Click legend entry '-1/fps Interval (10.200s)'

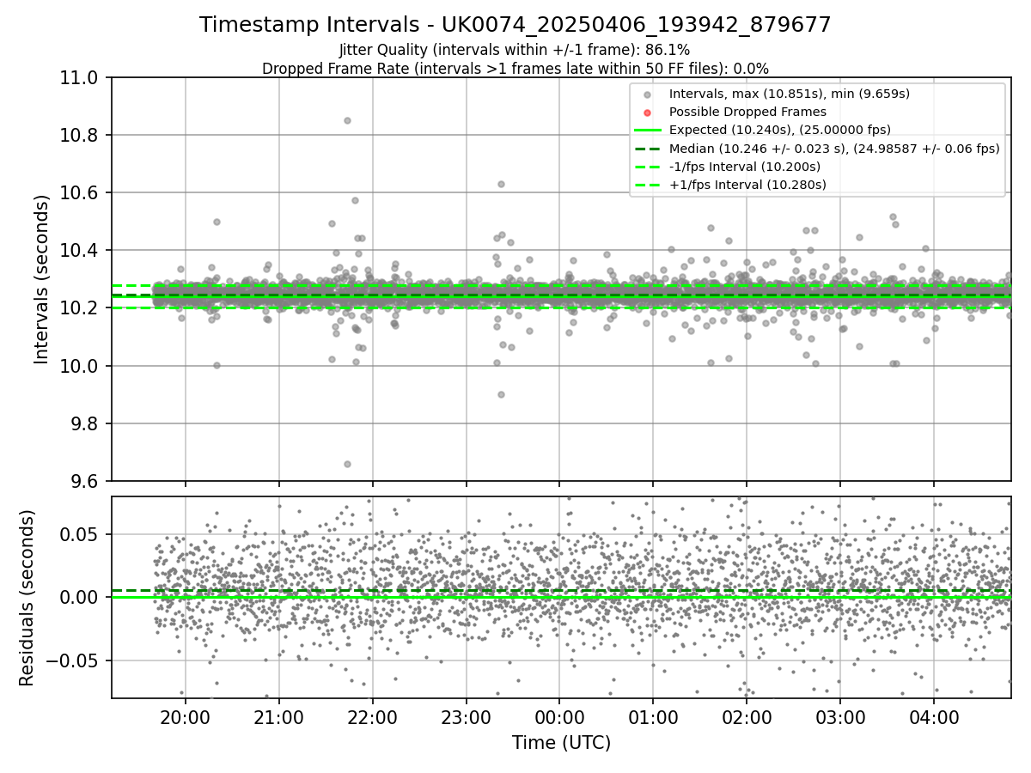(x=745, y=167)
